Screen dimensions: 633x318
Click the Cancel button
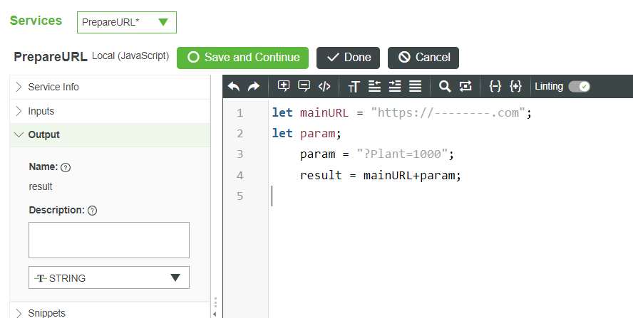[423, 58]
